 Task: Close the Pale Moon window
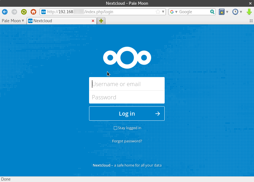click(x=250, y=3)
